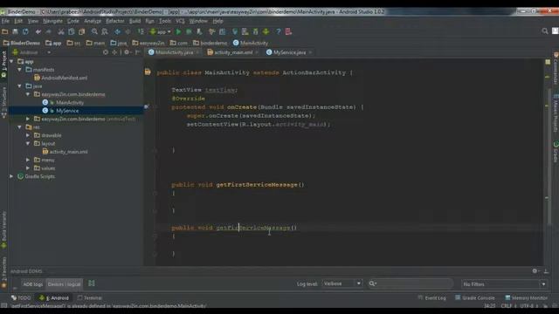Click the Redo toolbar icon
Image resolution: width=559 pixels, height=314 pixels.
[49, 31]
